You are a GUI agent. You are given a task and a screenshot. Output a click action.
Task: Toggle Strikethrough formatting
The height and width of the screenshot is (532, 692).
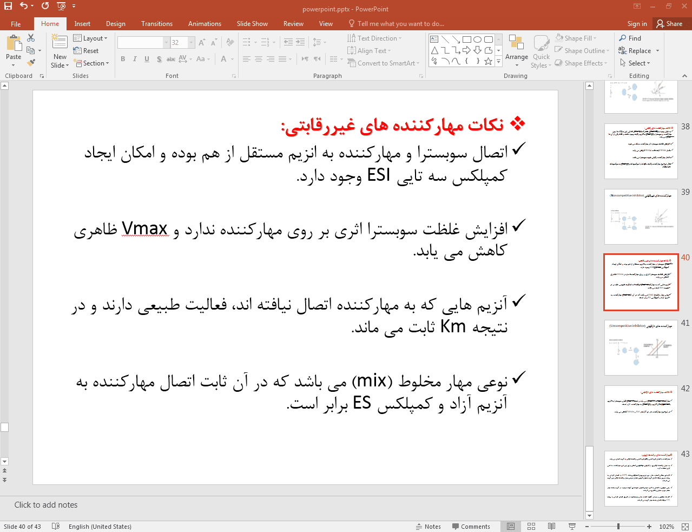click(x=170, y=59)
